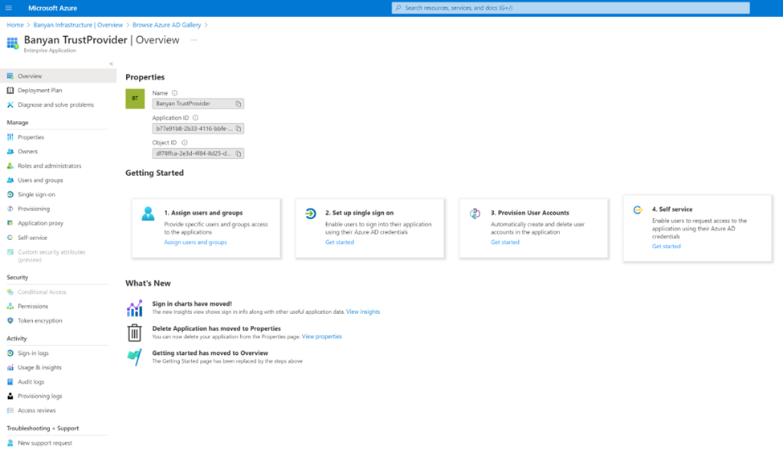Click the Usage & insights chart icon
The image size is (783, 452).
click(10, 368)
